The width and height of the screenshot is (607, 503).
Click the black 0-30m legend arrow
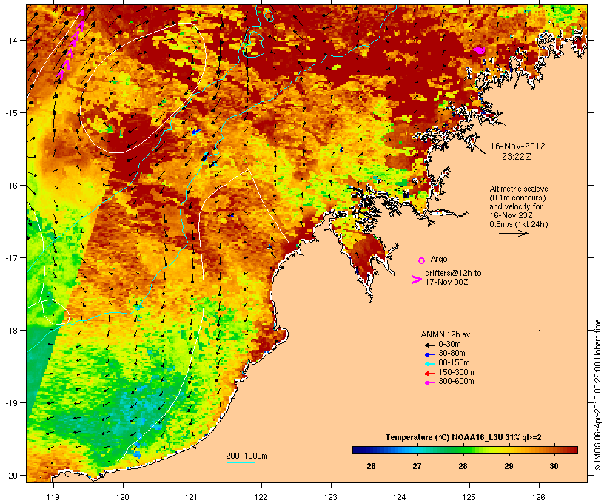click(430, 345)
